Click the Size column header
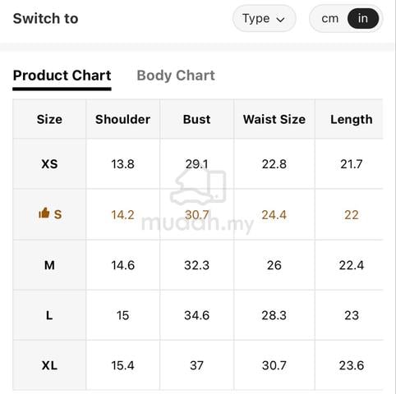 coord(49,119)
